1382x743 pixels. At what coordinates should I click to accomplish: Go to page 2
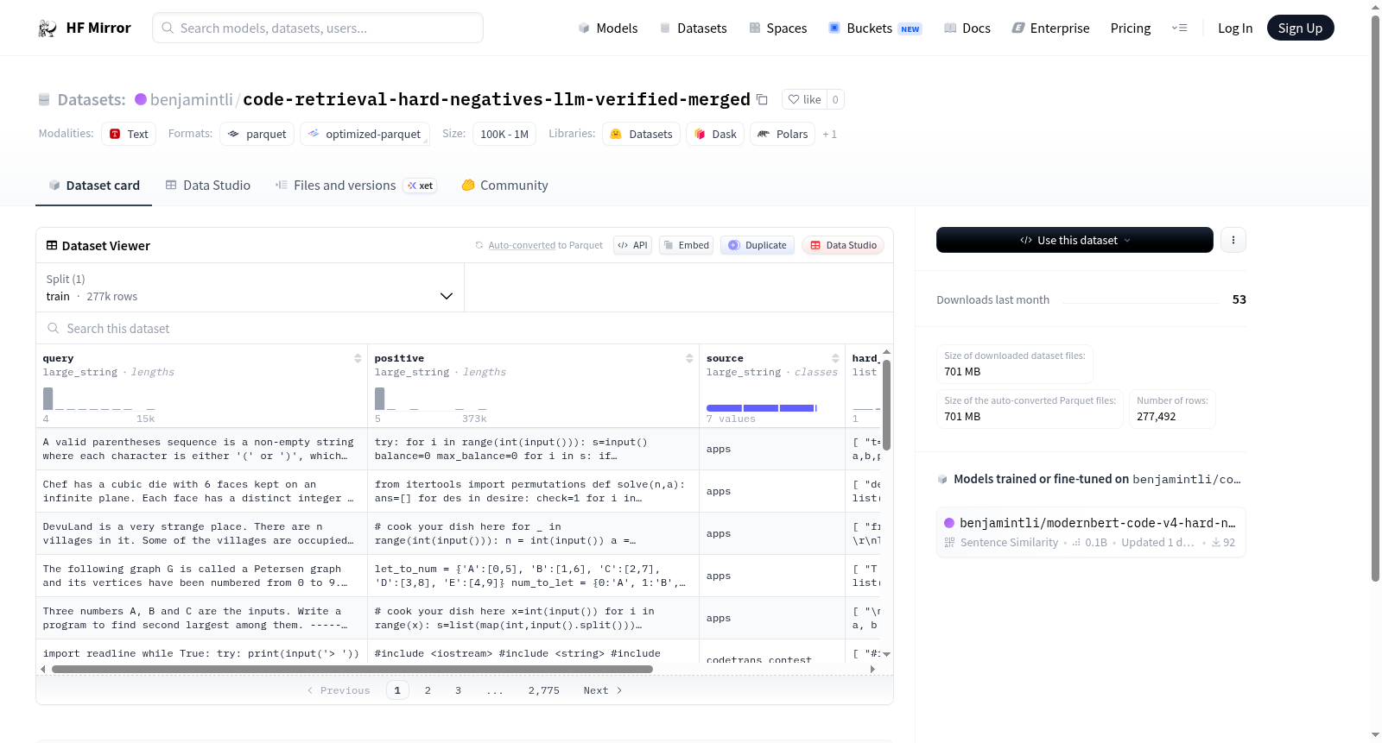(428, 690)
